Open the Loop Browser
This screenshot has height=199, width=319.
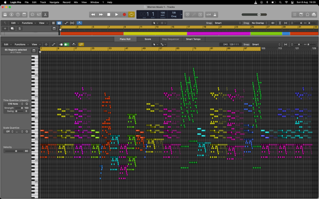(x=308, y=14)
